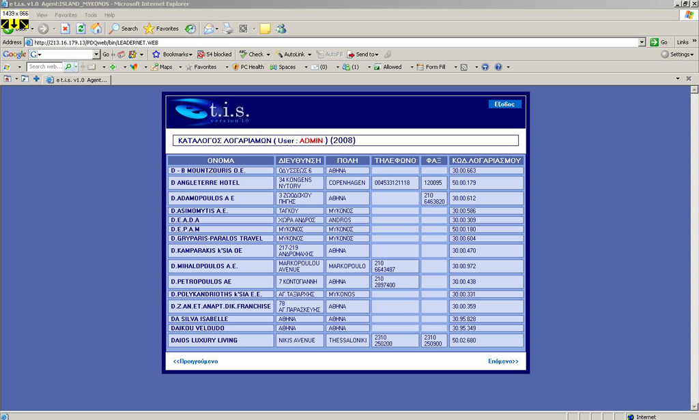Expand the address bar dropdown

pyautogui.click(x=642, y=43)
